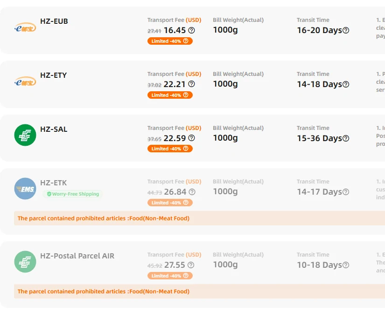Click the China Post logo for HZ-Postal Parcel AIR

pos(25,262)
